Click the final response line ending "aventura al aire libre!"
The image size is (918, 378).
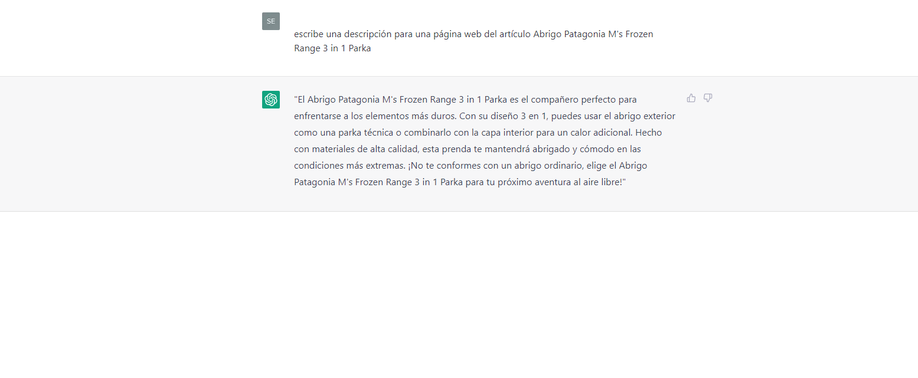[460, 182]
